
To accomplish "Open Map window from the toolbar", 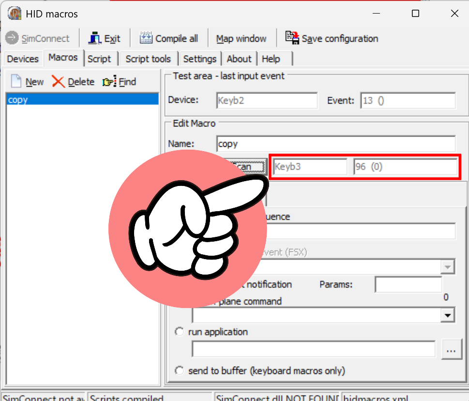I will point(241,39).
